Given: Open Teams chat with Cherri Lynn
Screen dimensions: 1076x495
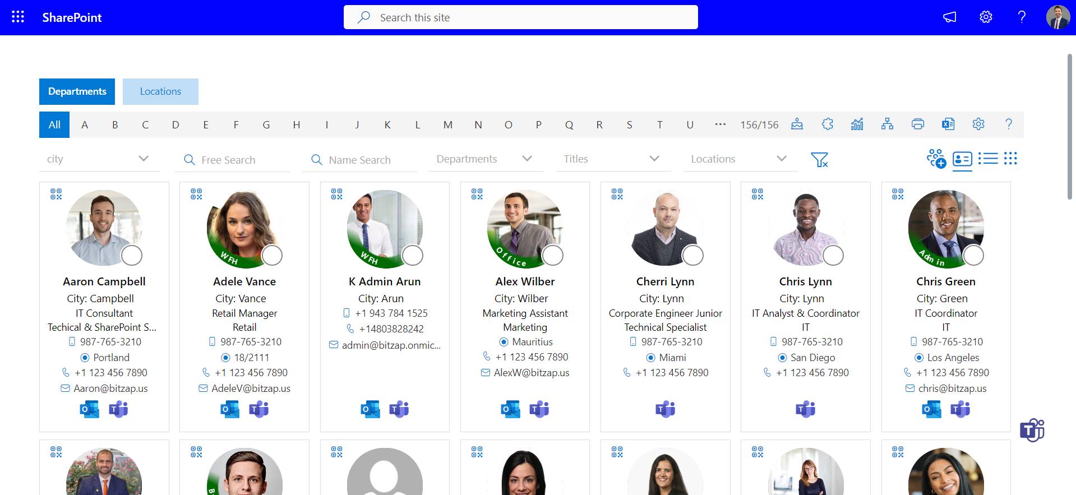Looking at the screenshot, I should coord(666,410).
